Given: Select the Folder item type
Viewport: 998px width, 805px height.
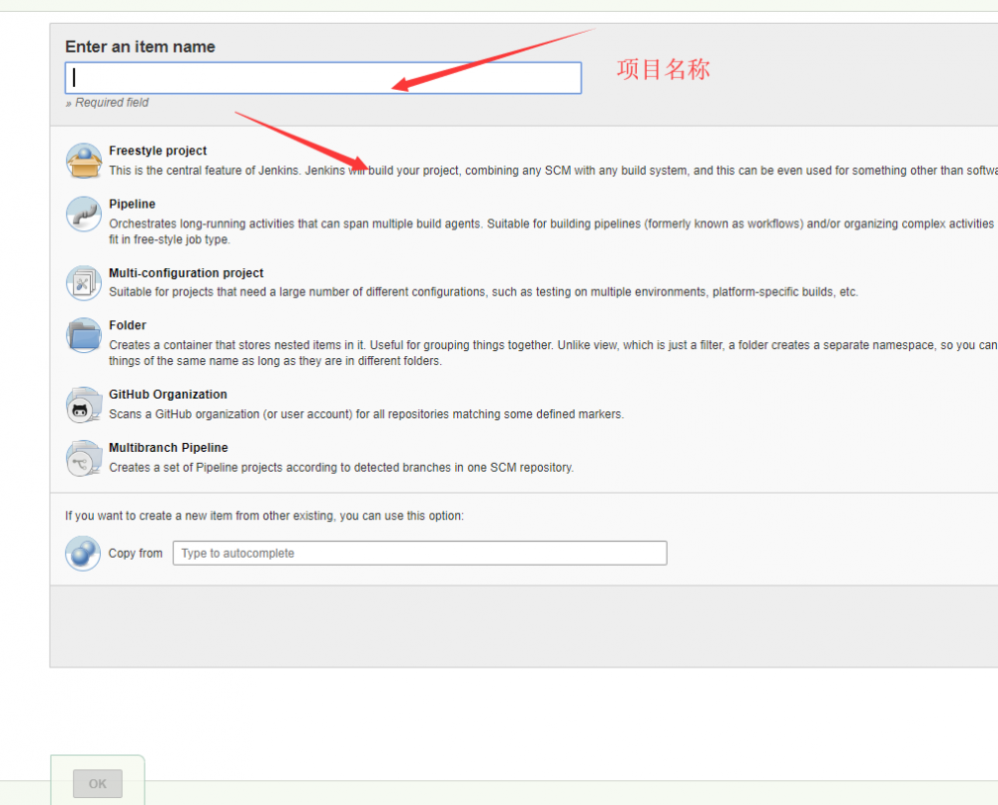Looking at the screenshot, I should (x=128, y=325).
